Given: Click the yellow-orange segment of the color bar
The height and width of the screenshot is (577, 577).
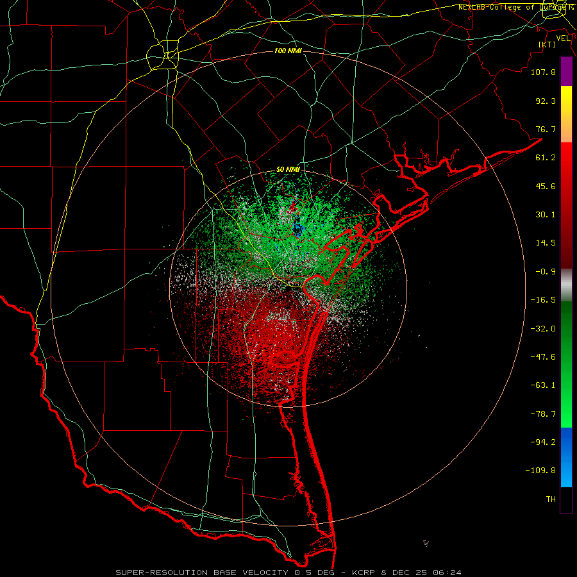Looking at the screenshot, I should tap(566, 114).
